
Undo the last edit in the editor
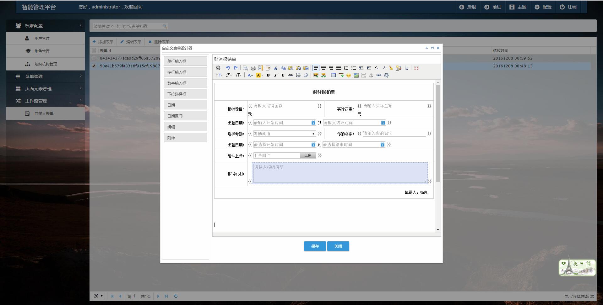[228, 68]
